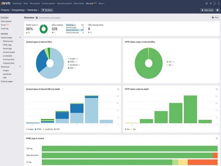Toggle the chart mode icon on HTTP status codes by depth

pos(217,89)
